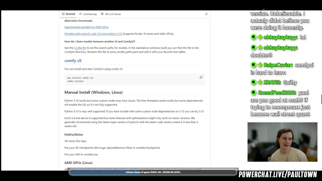The image size is (322, 181).
Task: Click the 'Git clone this repo.' line
Action: pyautogui.click(x=75, y=141)
